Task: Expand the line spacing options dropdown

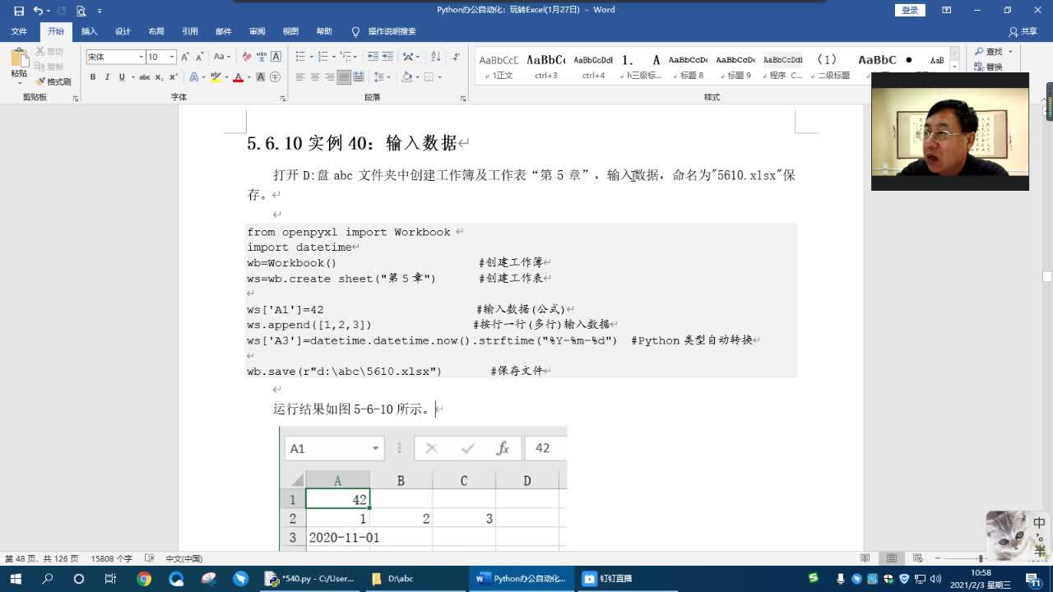Action: click(387, 77)
